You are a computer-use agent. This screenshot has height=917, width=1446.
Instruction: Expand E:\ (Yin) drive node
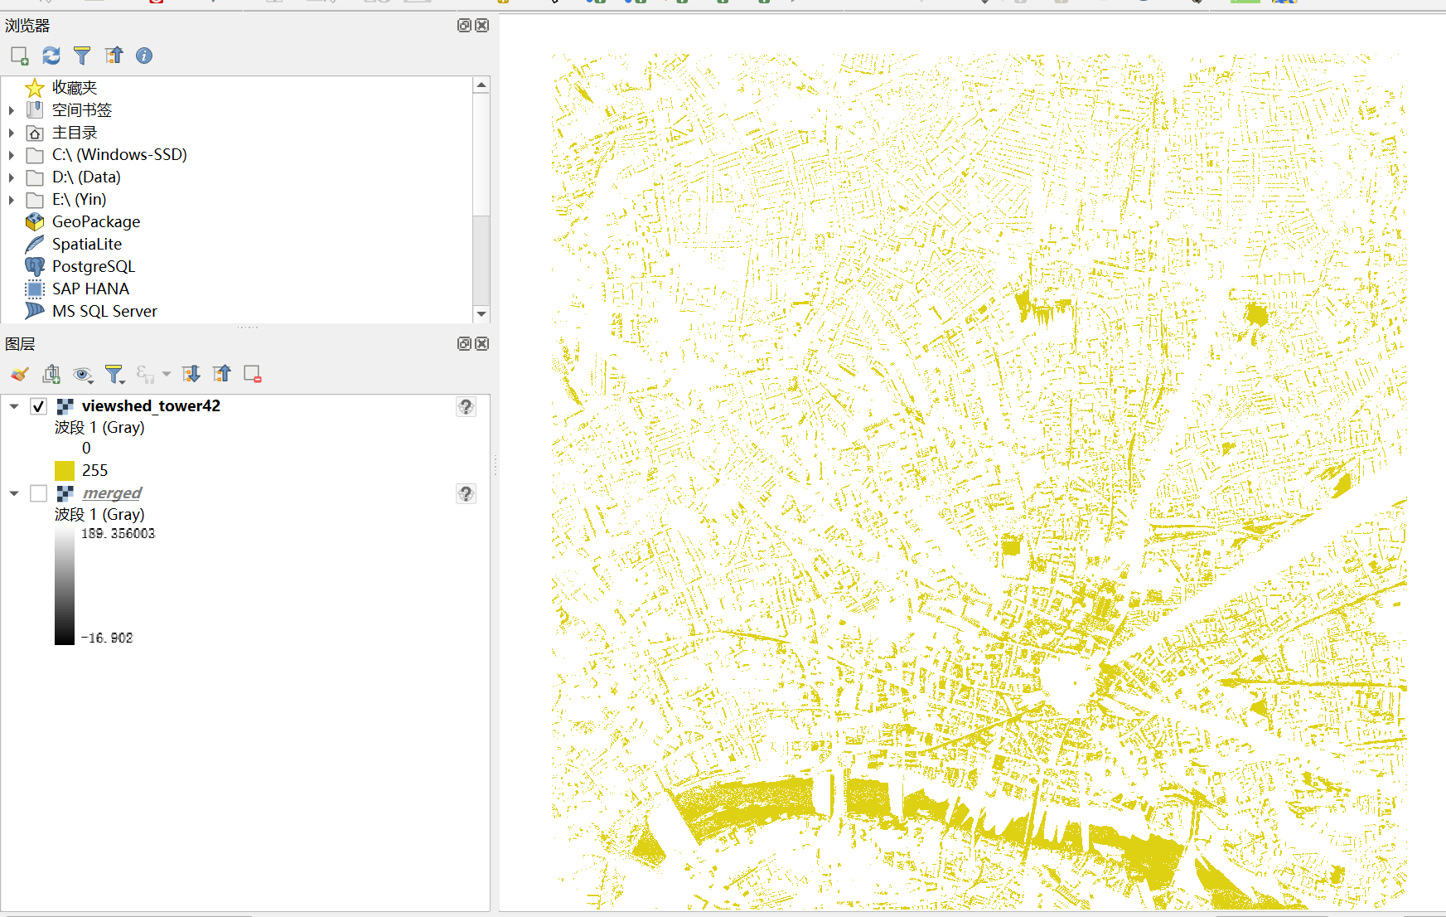(x=12, y=200)
